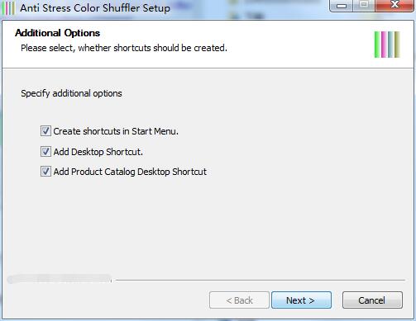Proceed with the Next > button
This screenshot has height=321, width=416.
pos(301,300)
